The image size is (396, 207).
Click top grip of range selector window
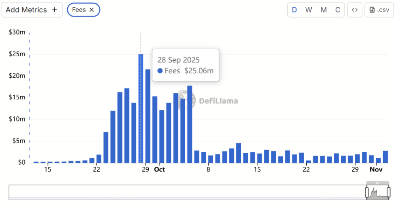pos(378,183)
